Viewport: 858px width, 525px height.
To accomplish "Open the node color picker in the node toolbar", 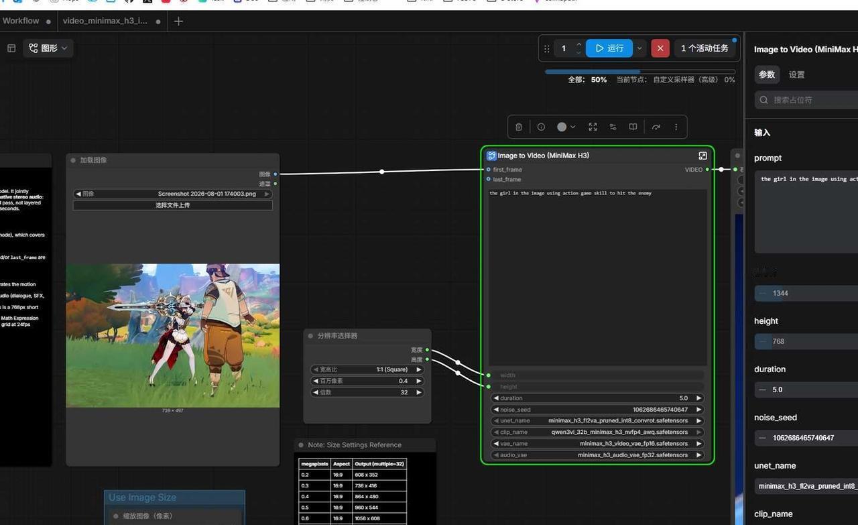I will click(x=566, y=127).
